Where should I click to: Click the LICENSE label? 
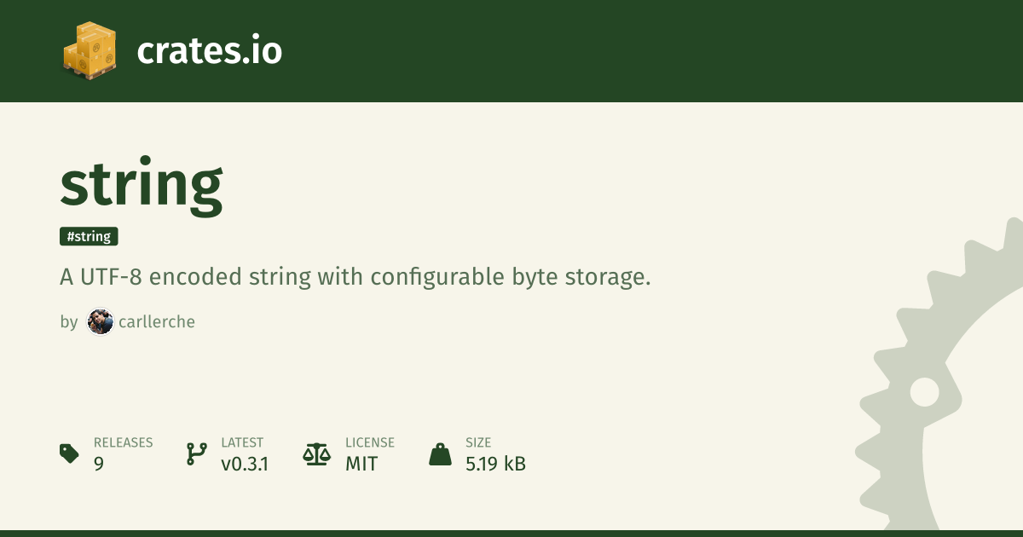point(369,443)
